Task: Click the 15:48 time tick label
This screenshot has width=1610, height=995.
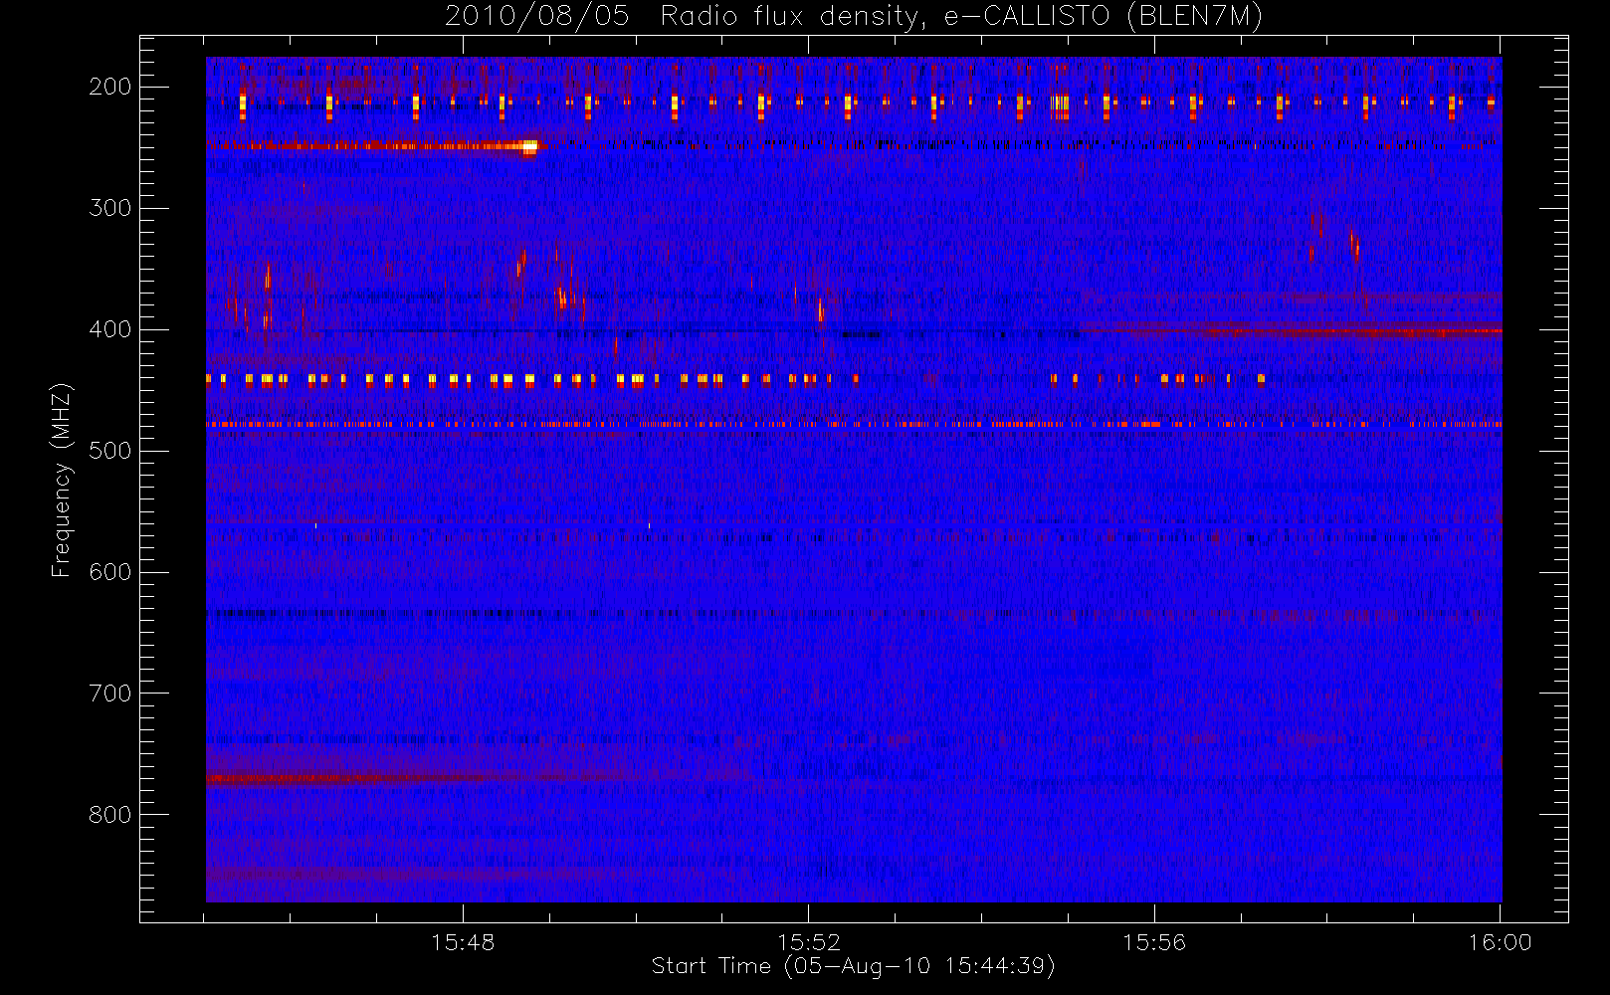Action: point(463,942)
